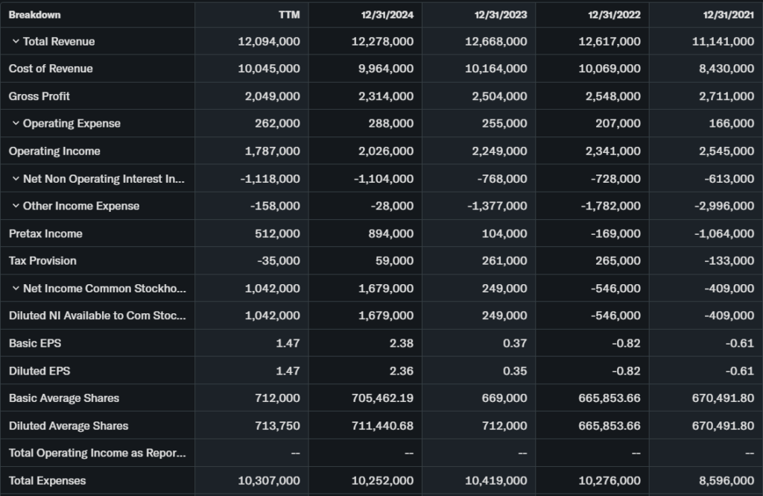Image resolution: width=763 pixels, height=496 pixels.
Task: Expand Net Income Common Stockholders chevron
Action: (x=16, y=289)
